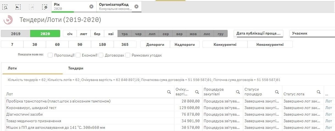Choose the 7 days period
335x131 pixels.
[12, 44]
